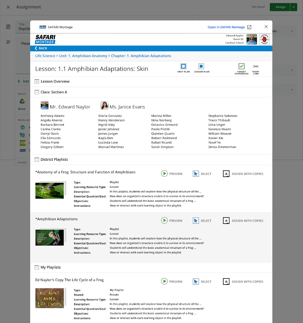Screen dimensions: 303x323
Task: Click the Anatomy of a Frog playlist title
Action: [x=85, y=172]
